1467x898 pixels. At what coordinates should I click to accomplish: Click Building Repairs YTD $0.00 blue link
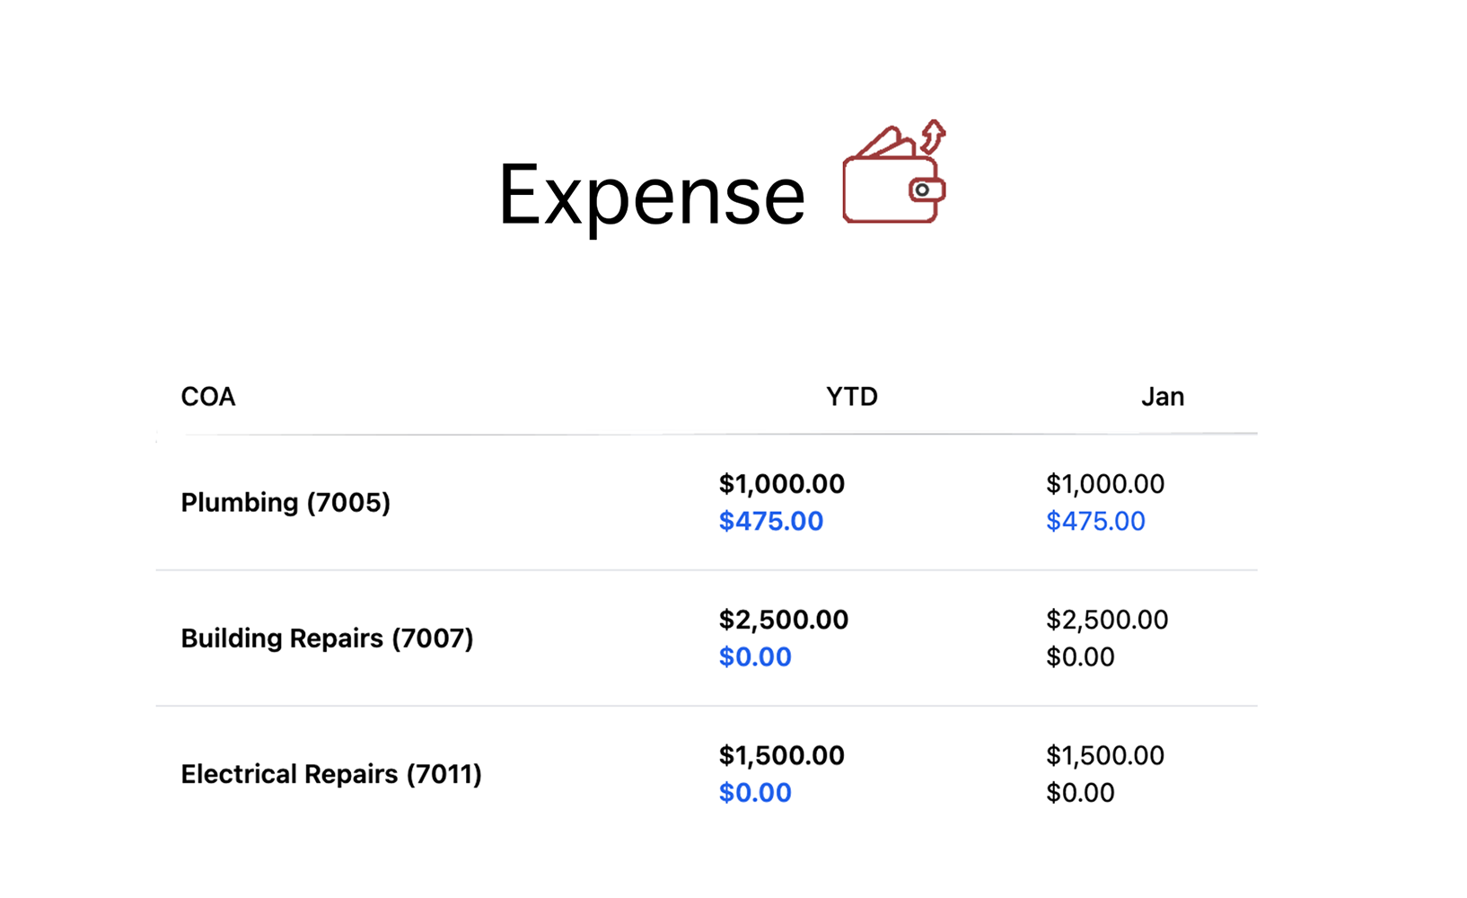[x=755, y=657]
